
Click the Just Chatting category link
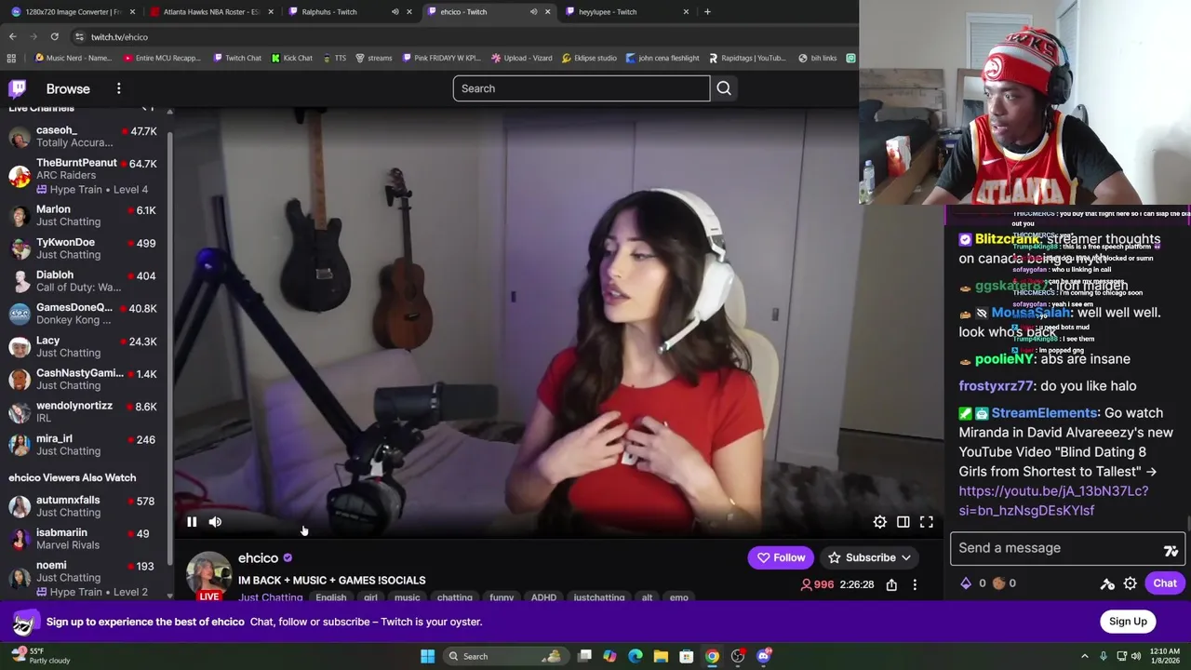tap(270, 597)
